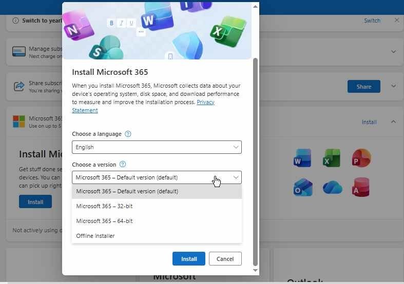This screenshot has height=284, width=404.
Task: Select Microsoft 365 – 32-bit option
Action: point(157,206)
